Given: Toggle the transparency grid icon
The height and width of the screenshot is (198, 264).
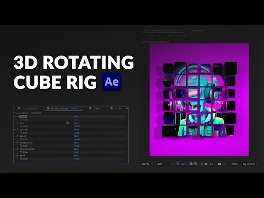Looking at the screenshot, I should coord(182,164).
